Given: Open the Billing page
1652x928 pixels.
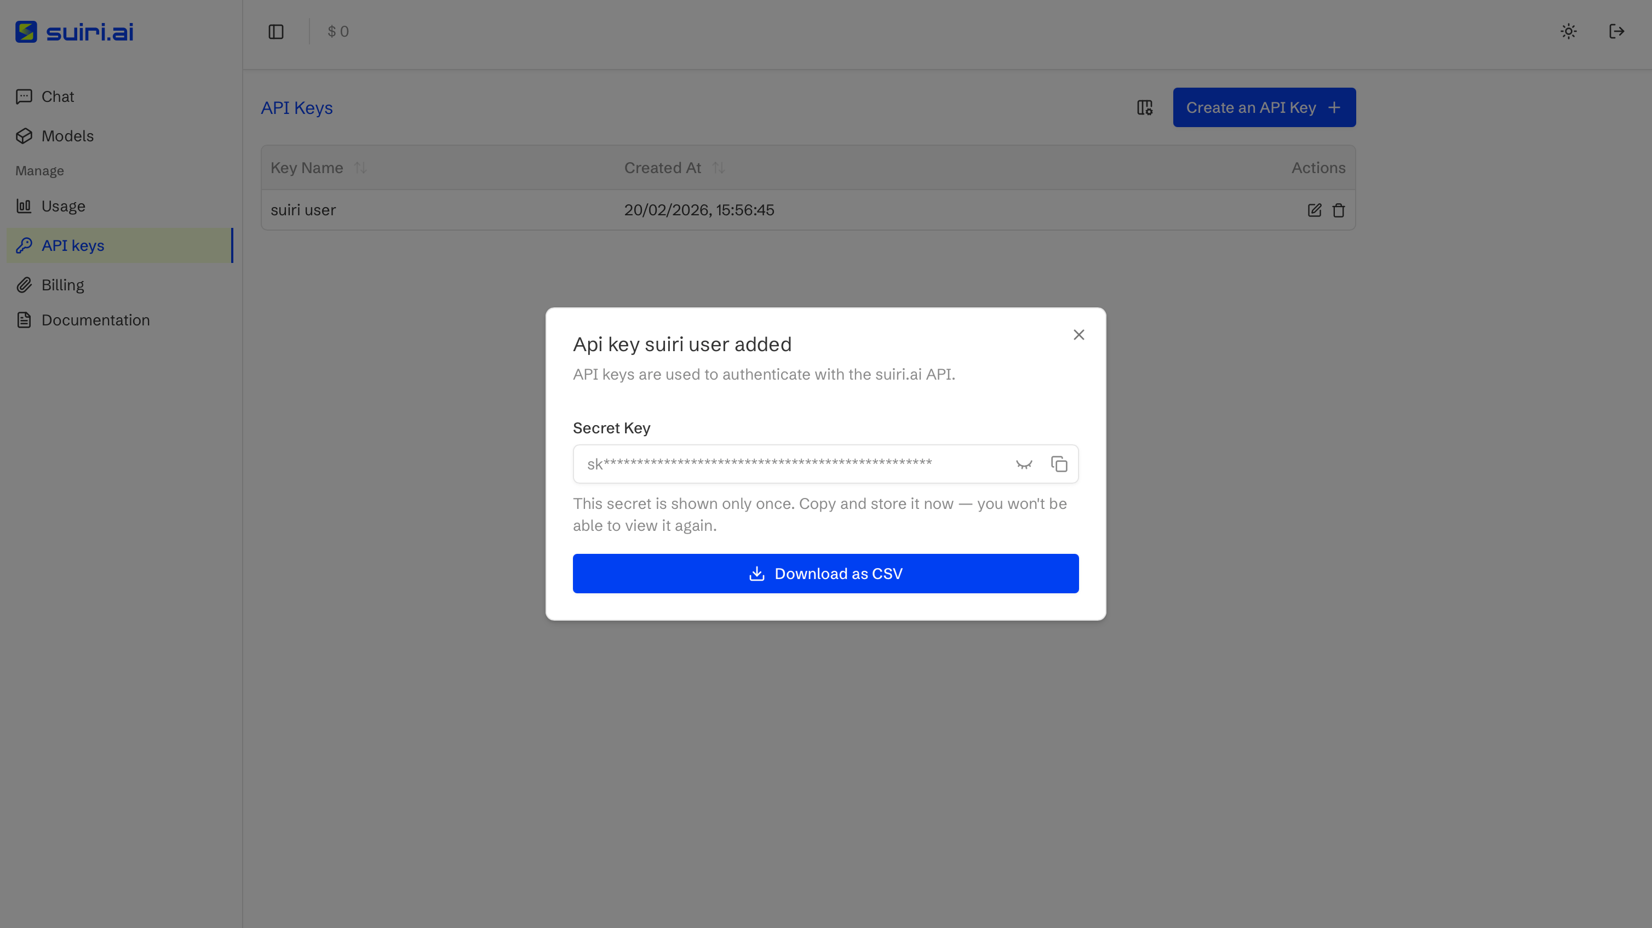Looking at the screenshot, I should coord(120,285).
